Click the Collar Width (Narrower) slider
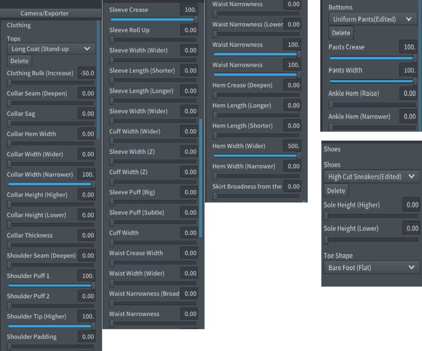 coord(51,184)
